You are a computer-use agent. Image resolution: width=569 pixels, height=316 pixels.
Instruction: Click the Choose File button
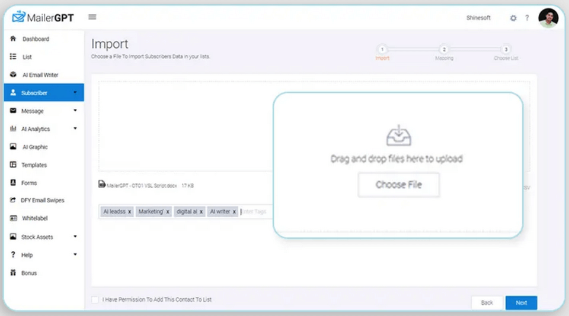[x=398, y=185]
